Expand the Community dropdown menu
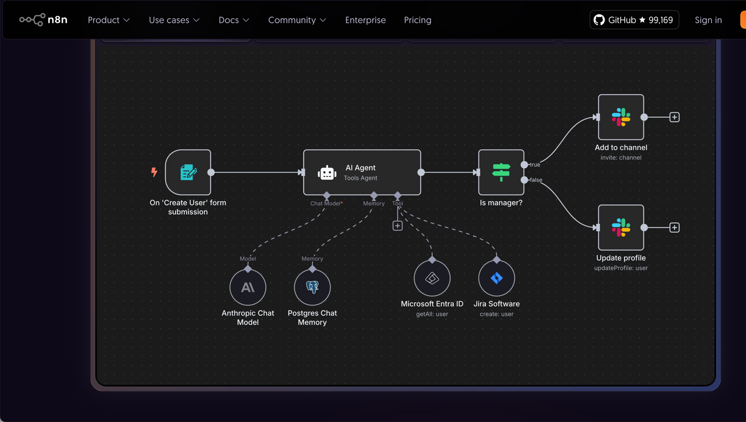This screenshot has height=422, width=746. tap(297, 20)
